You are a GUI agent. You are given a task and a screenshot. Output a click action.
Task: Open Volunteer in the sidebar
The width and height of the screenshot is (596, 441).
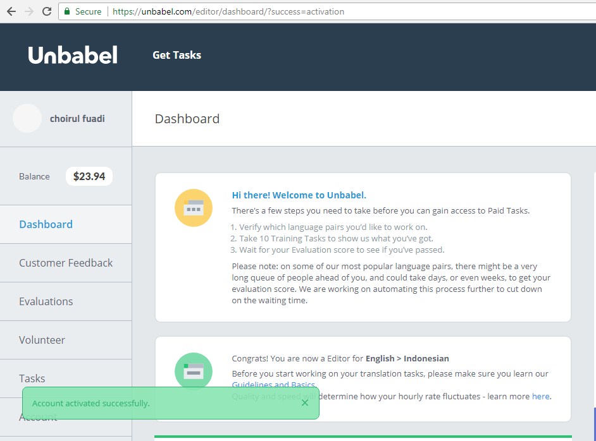(66, 340)
